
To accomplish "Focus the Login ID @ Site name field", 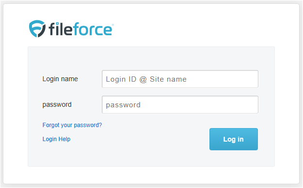I will (x=180, y=79).
